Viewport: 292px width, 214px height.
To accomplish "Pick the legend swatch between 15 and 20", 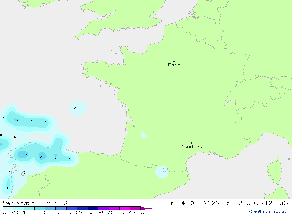I will [x=72, y=208].
